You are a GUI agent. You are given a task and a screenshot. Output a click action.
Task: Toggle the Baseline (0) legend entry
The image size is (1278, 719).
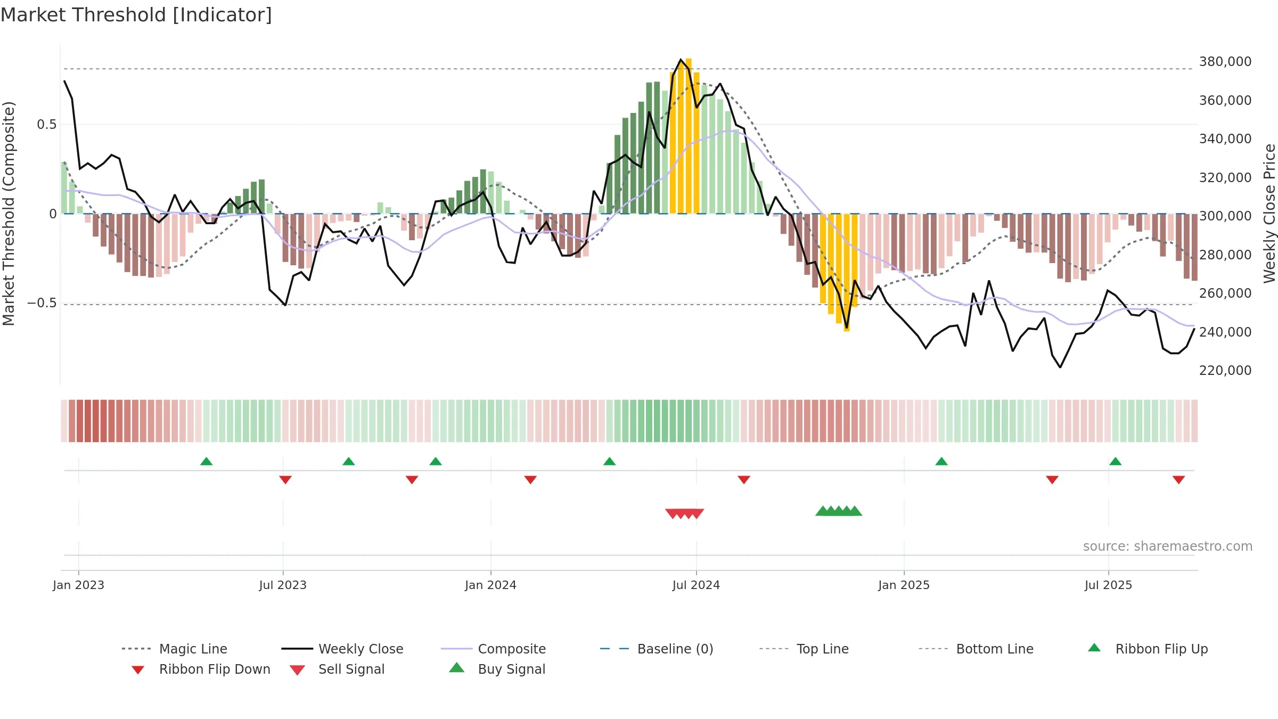tap(656, 649)
